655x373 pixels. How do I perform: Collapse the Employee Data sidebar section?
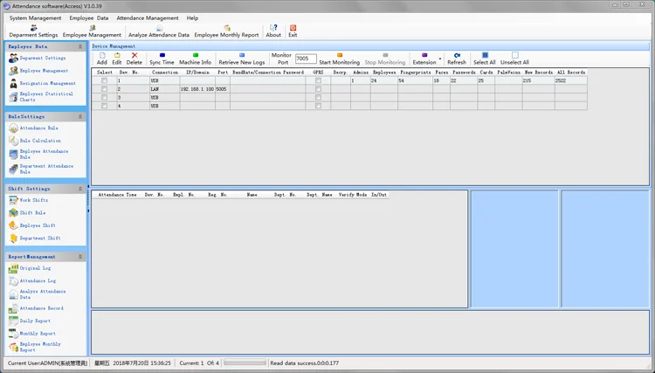[80, 45]
